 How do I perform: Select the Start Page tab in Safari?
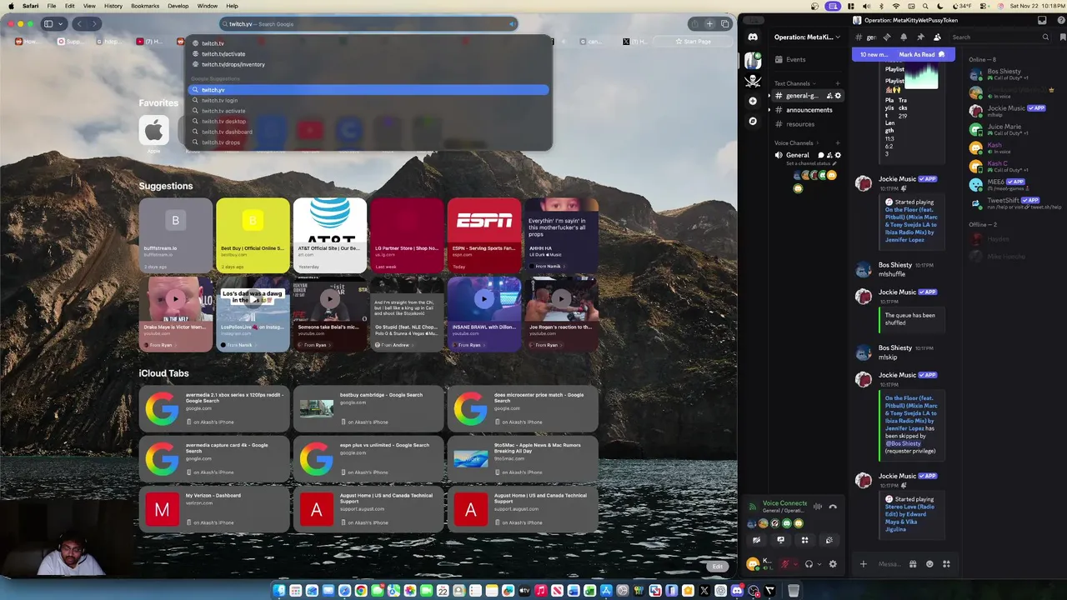point(694,41)
